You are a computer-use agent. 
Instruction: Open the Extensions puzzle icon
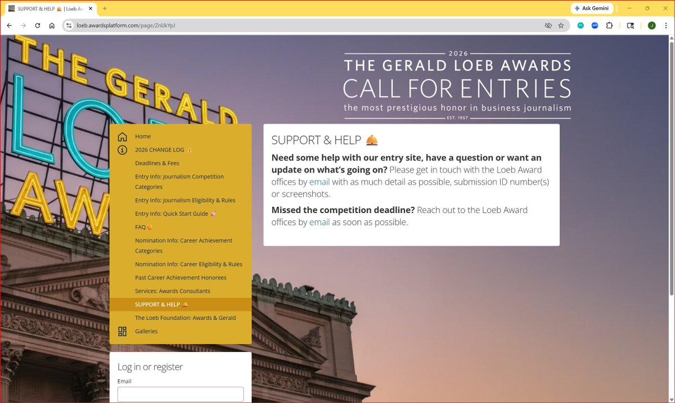click(x=609, y=25)
